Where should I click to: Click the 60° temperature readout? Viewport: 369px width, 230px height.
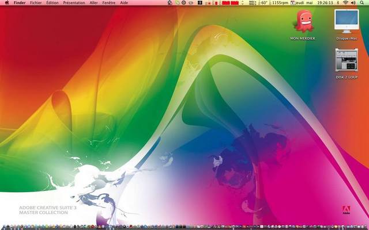pyautogui.click(x=263, y=3)
